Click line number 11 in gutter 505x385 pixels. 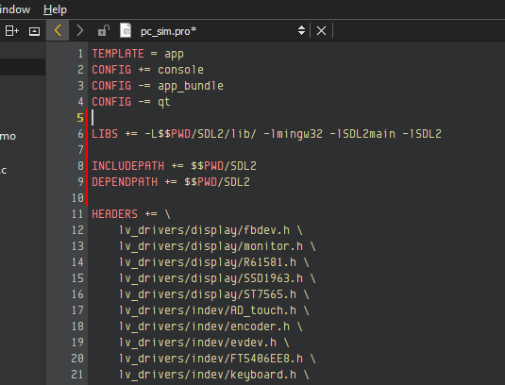(77, 214)
